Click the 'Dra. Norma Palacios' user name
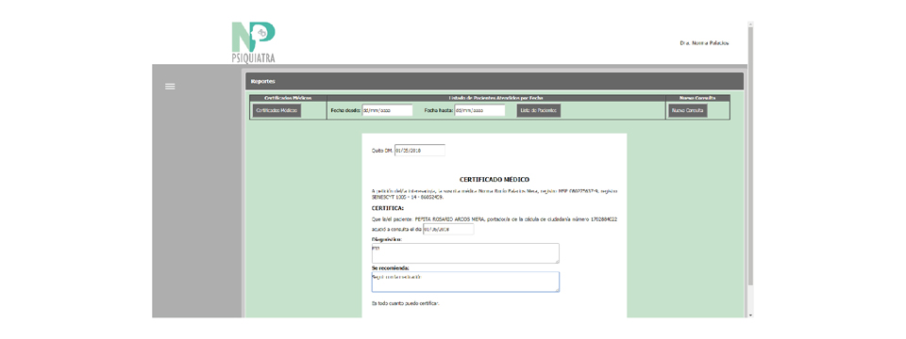This screenshot has height=339, width=906. (704, 43)
